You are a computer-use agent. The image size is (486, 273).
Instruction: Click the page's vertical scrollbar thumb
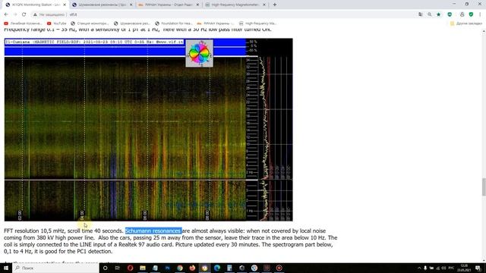[484, 187]
